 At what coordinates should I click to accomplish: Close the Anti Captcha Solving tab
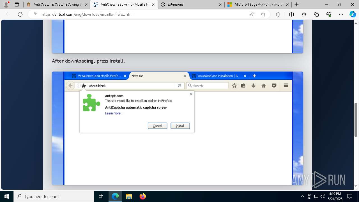point(86,4)
